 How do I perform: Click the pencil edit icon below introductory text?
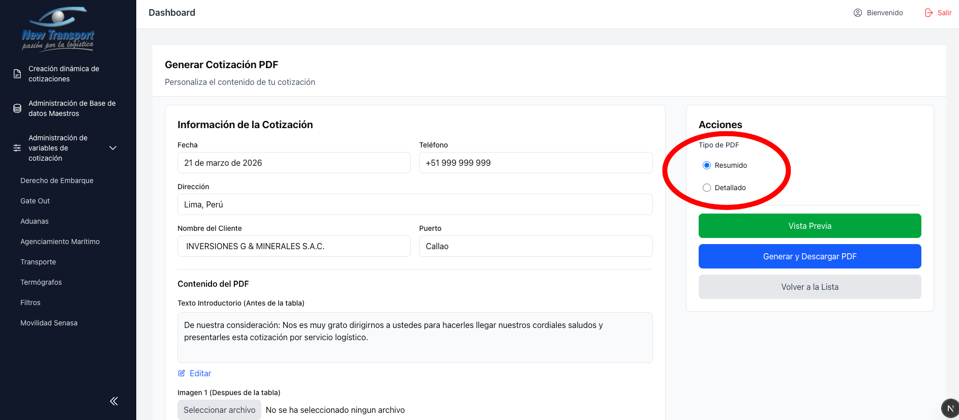coord(182,373)
